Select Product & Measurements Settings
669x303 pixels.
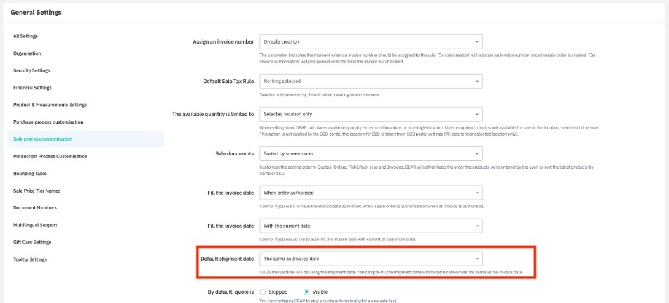pos(50,105)
